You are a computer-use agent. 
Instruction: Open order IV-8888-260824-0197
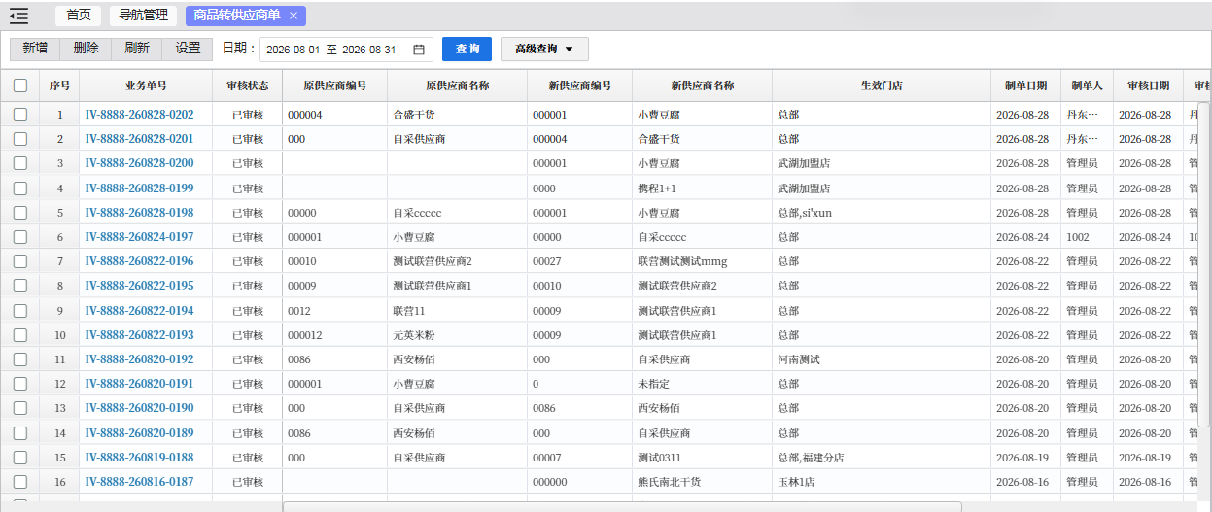(139, 237)
